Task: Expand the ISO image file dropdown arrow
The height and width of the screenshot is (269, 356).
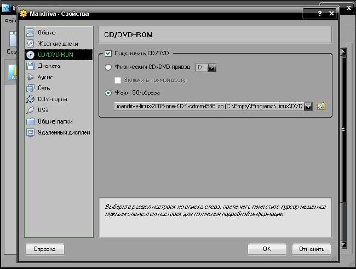Action: click(x=308, y=107)
